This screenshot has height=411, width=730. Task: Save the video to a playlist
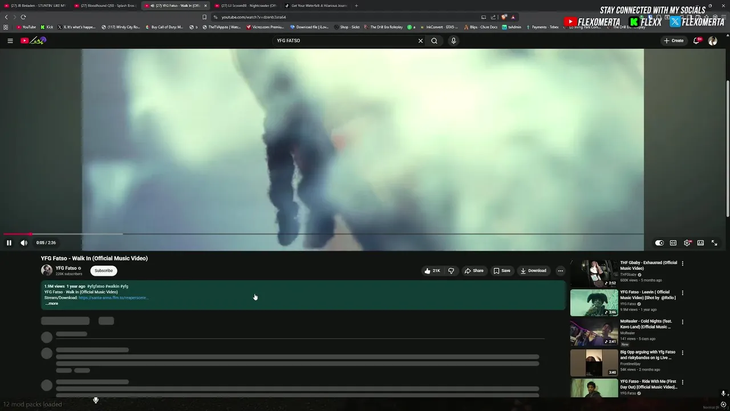point(502,271)
